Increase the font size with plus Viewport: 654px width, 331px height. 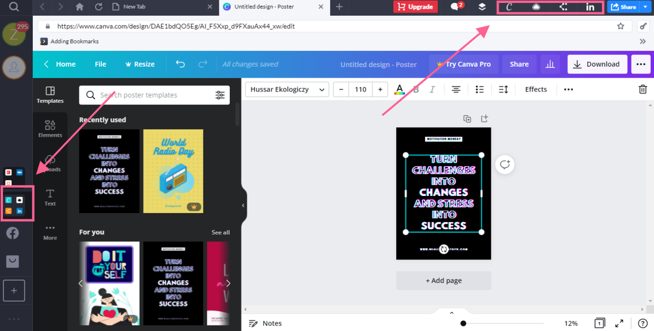tap(380, 89)
